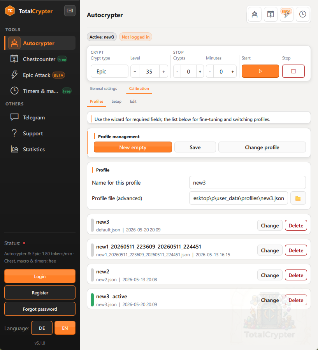
Task: Change to new1_20260511_223609 profile
Action: 270,250
